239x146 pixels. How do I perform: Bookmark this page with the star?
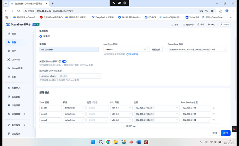(212, 11)
